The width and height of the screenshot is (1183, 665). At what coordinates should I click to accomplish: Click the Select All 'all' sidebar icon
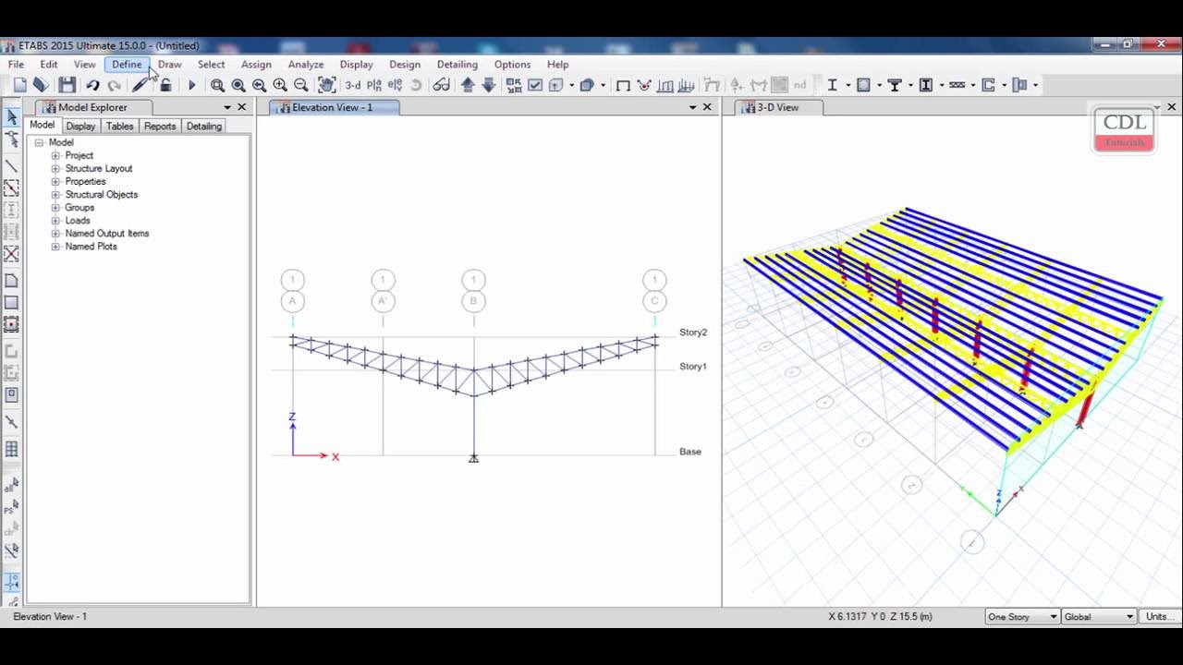coord(12,486)
